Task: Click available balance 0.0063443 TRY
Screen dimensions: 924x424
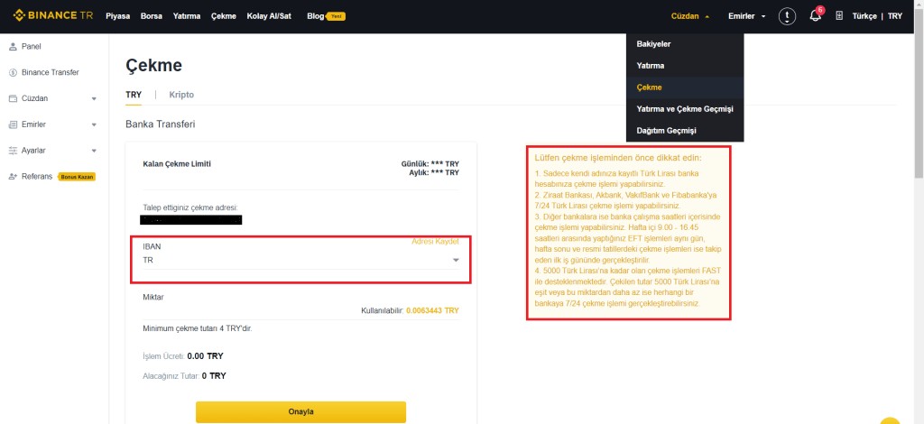Action: click(x=433, y=309)
